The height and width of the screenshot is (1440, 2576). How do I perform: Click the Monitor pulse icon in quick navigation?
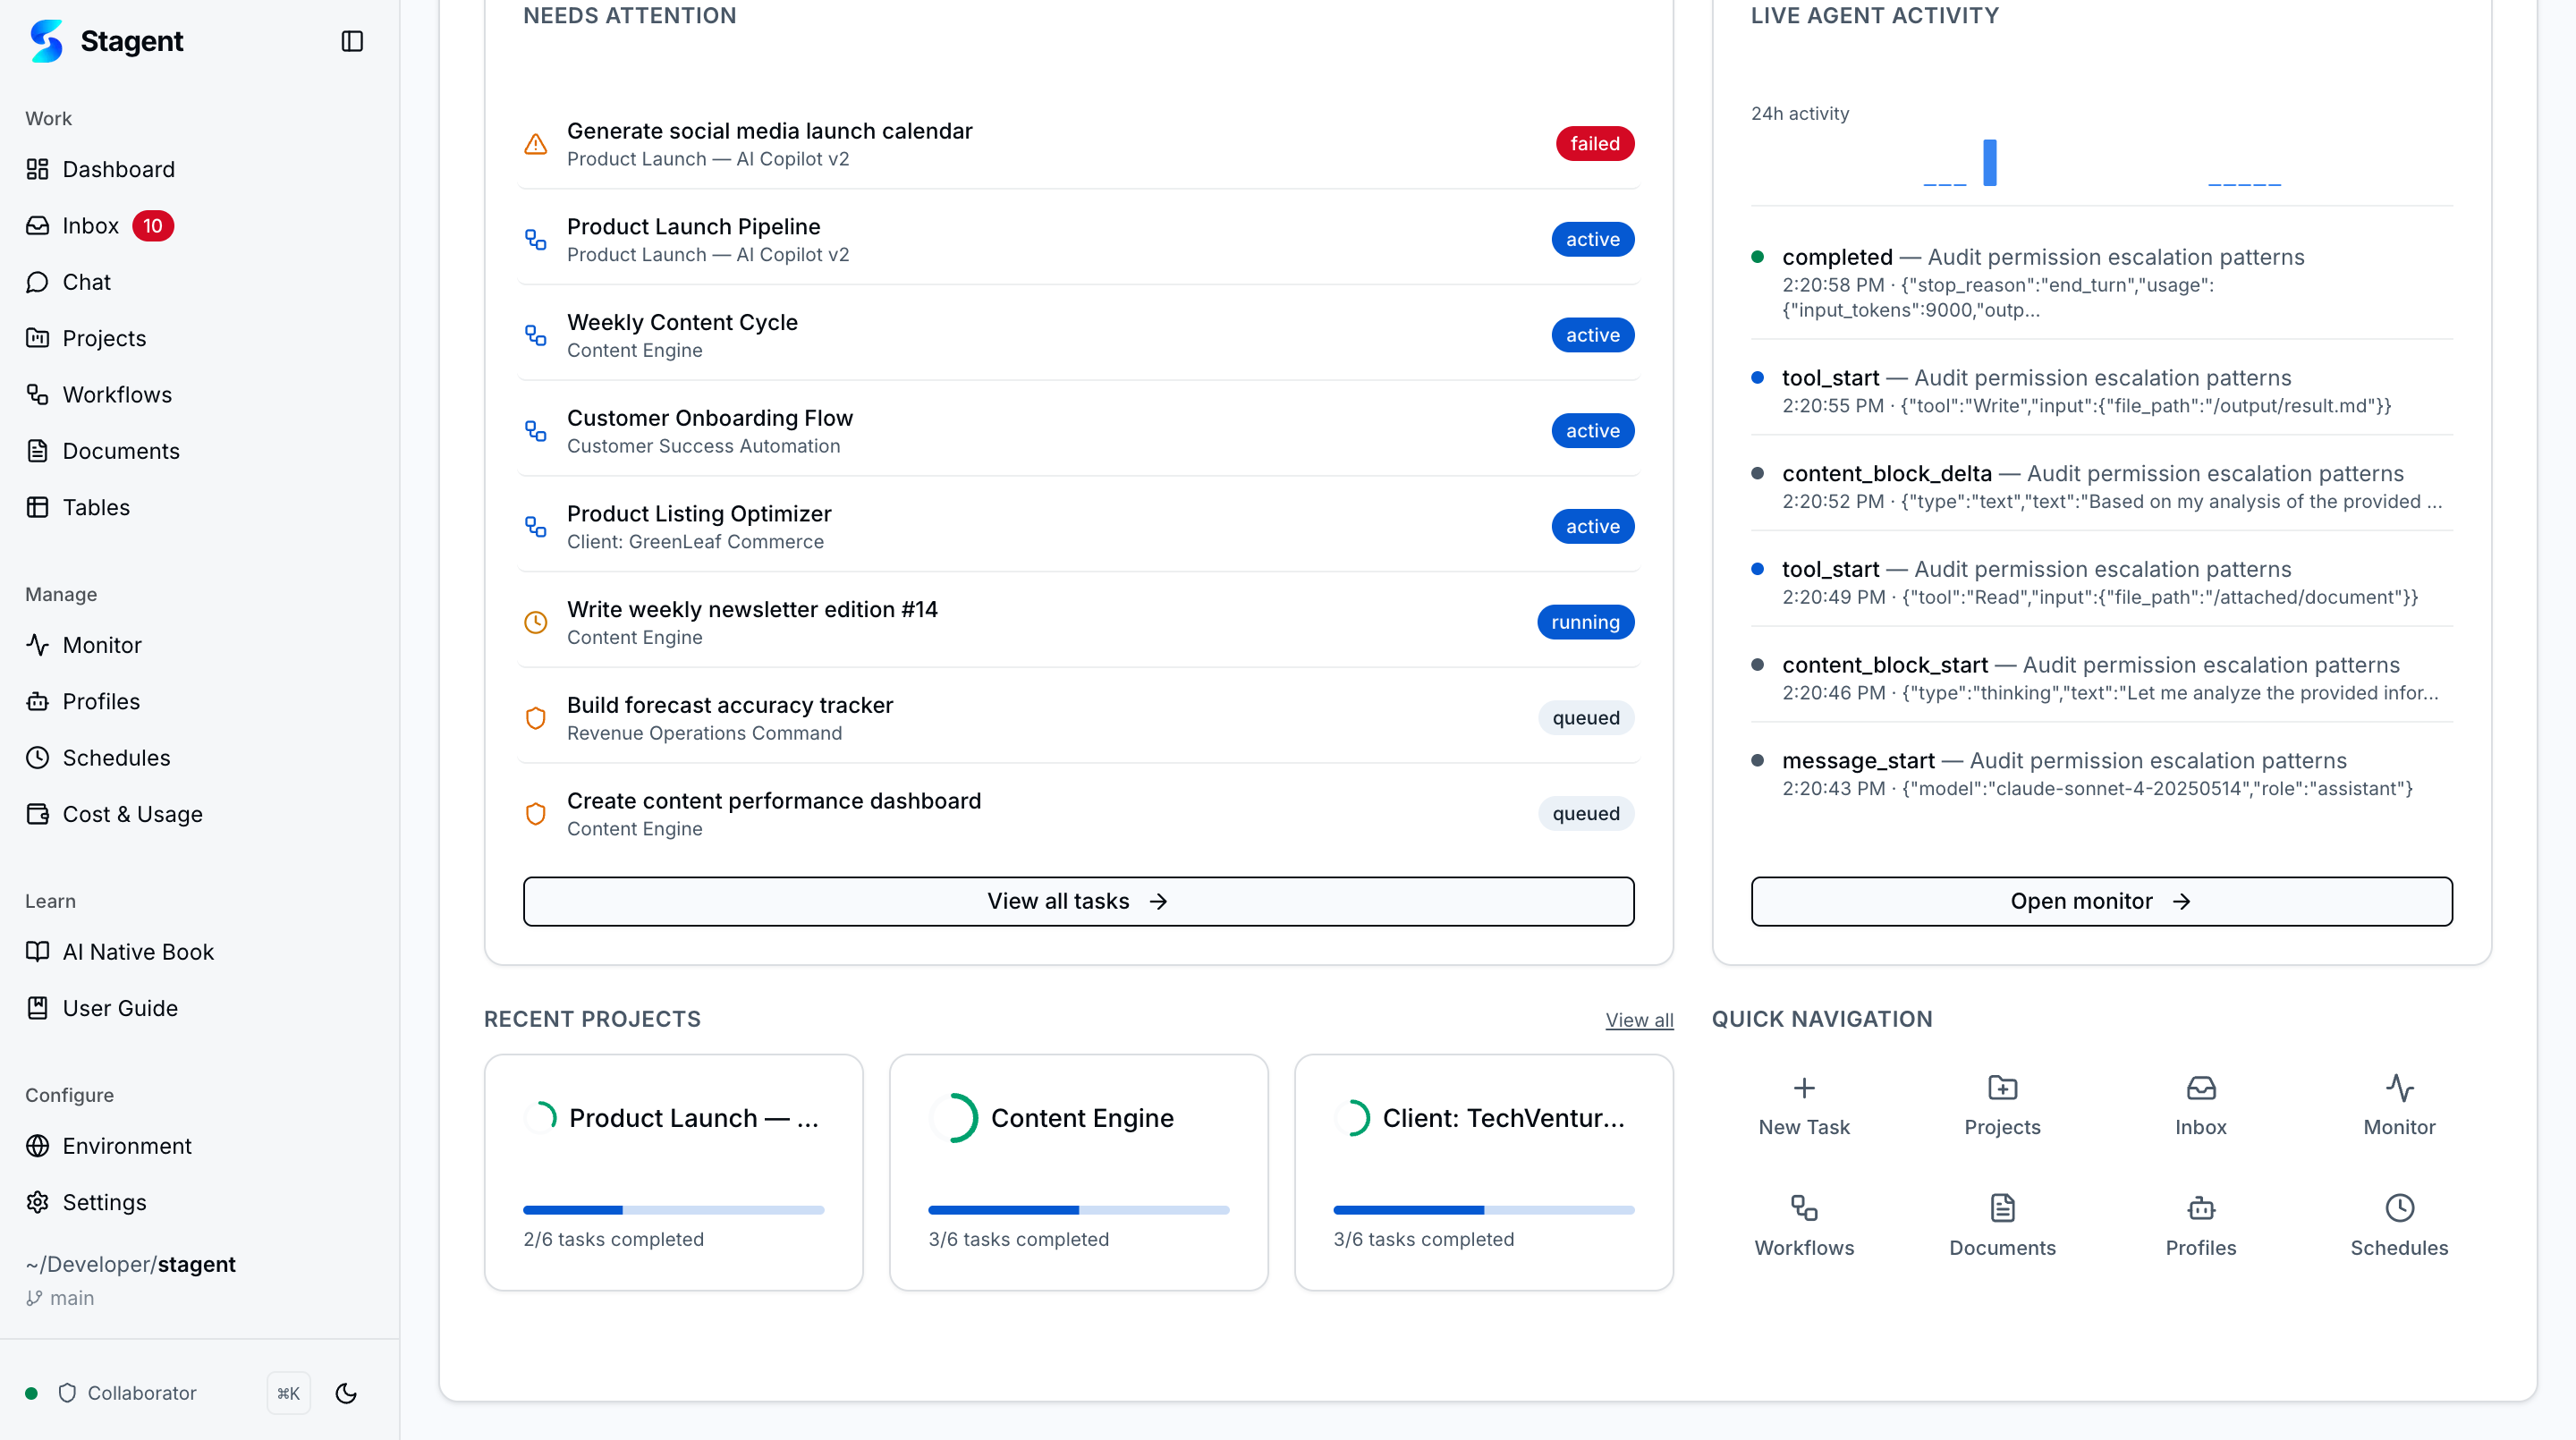click(x=2398, y=1087)
